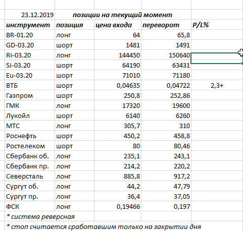Select the title 'позиции на текущий момент'
The image size is (243, 231).
click(122, 15)
